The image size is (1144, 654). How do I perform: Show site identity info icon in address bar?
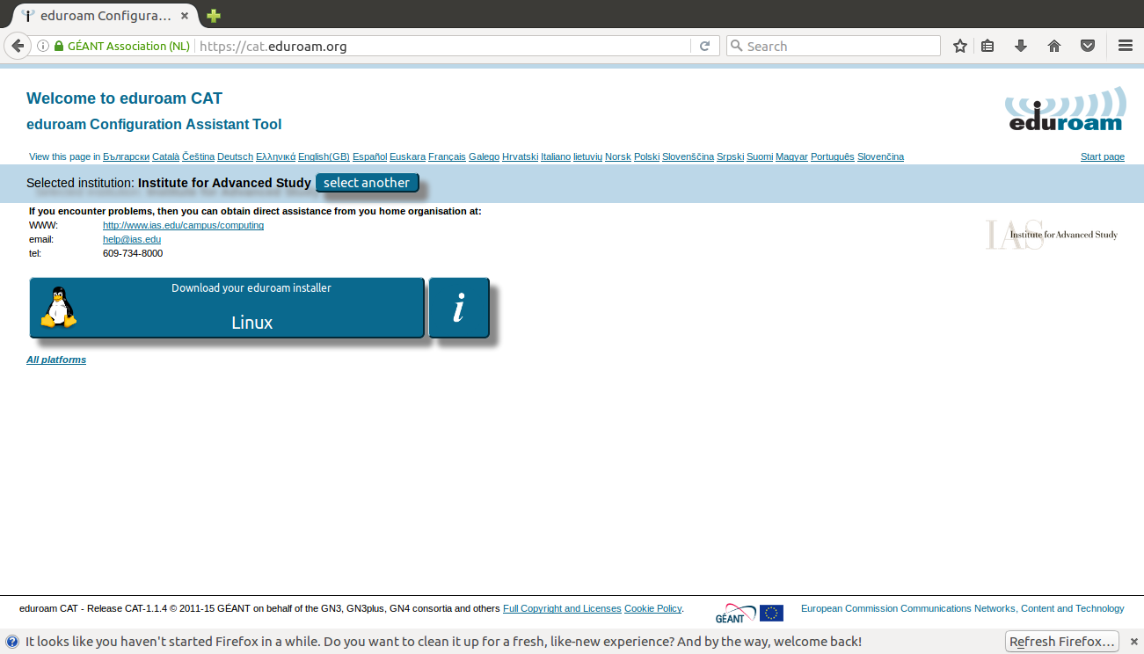point(42,46)
